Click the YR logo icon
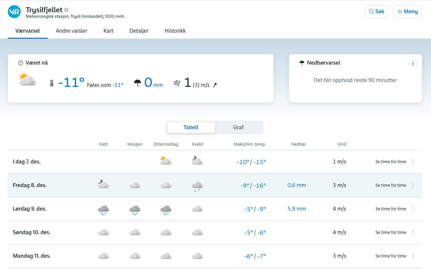 pos(14,12)
